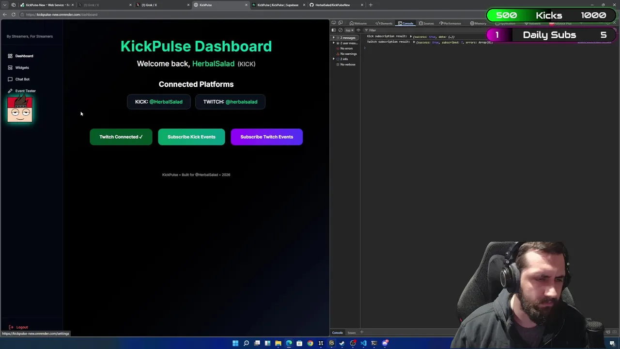Screen dimensions: 620x349
Task: Open a new browser tab with plus
Action: pos(371,5)
